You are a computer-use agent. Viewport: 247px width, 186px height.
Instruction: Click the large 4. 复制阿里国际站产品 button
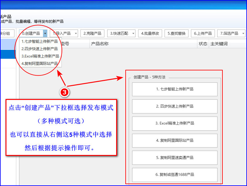(x=175, y=140)
